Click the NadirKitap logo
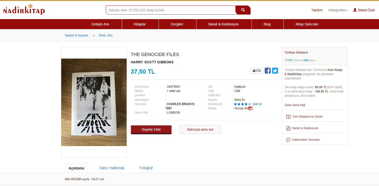The width and height of the screenshot is (379, 186). point(24,10)
